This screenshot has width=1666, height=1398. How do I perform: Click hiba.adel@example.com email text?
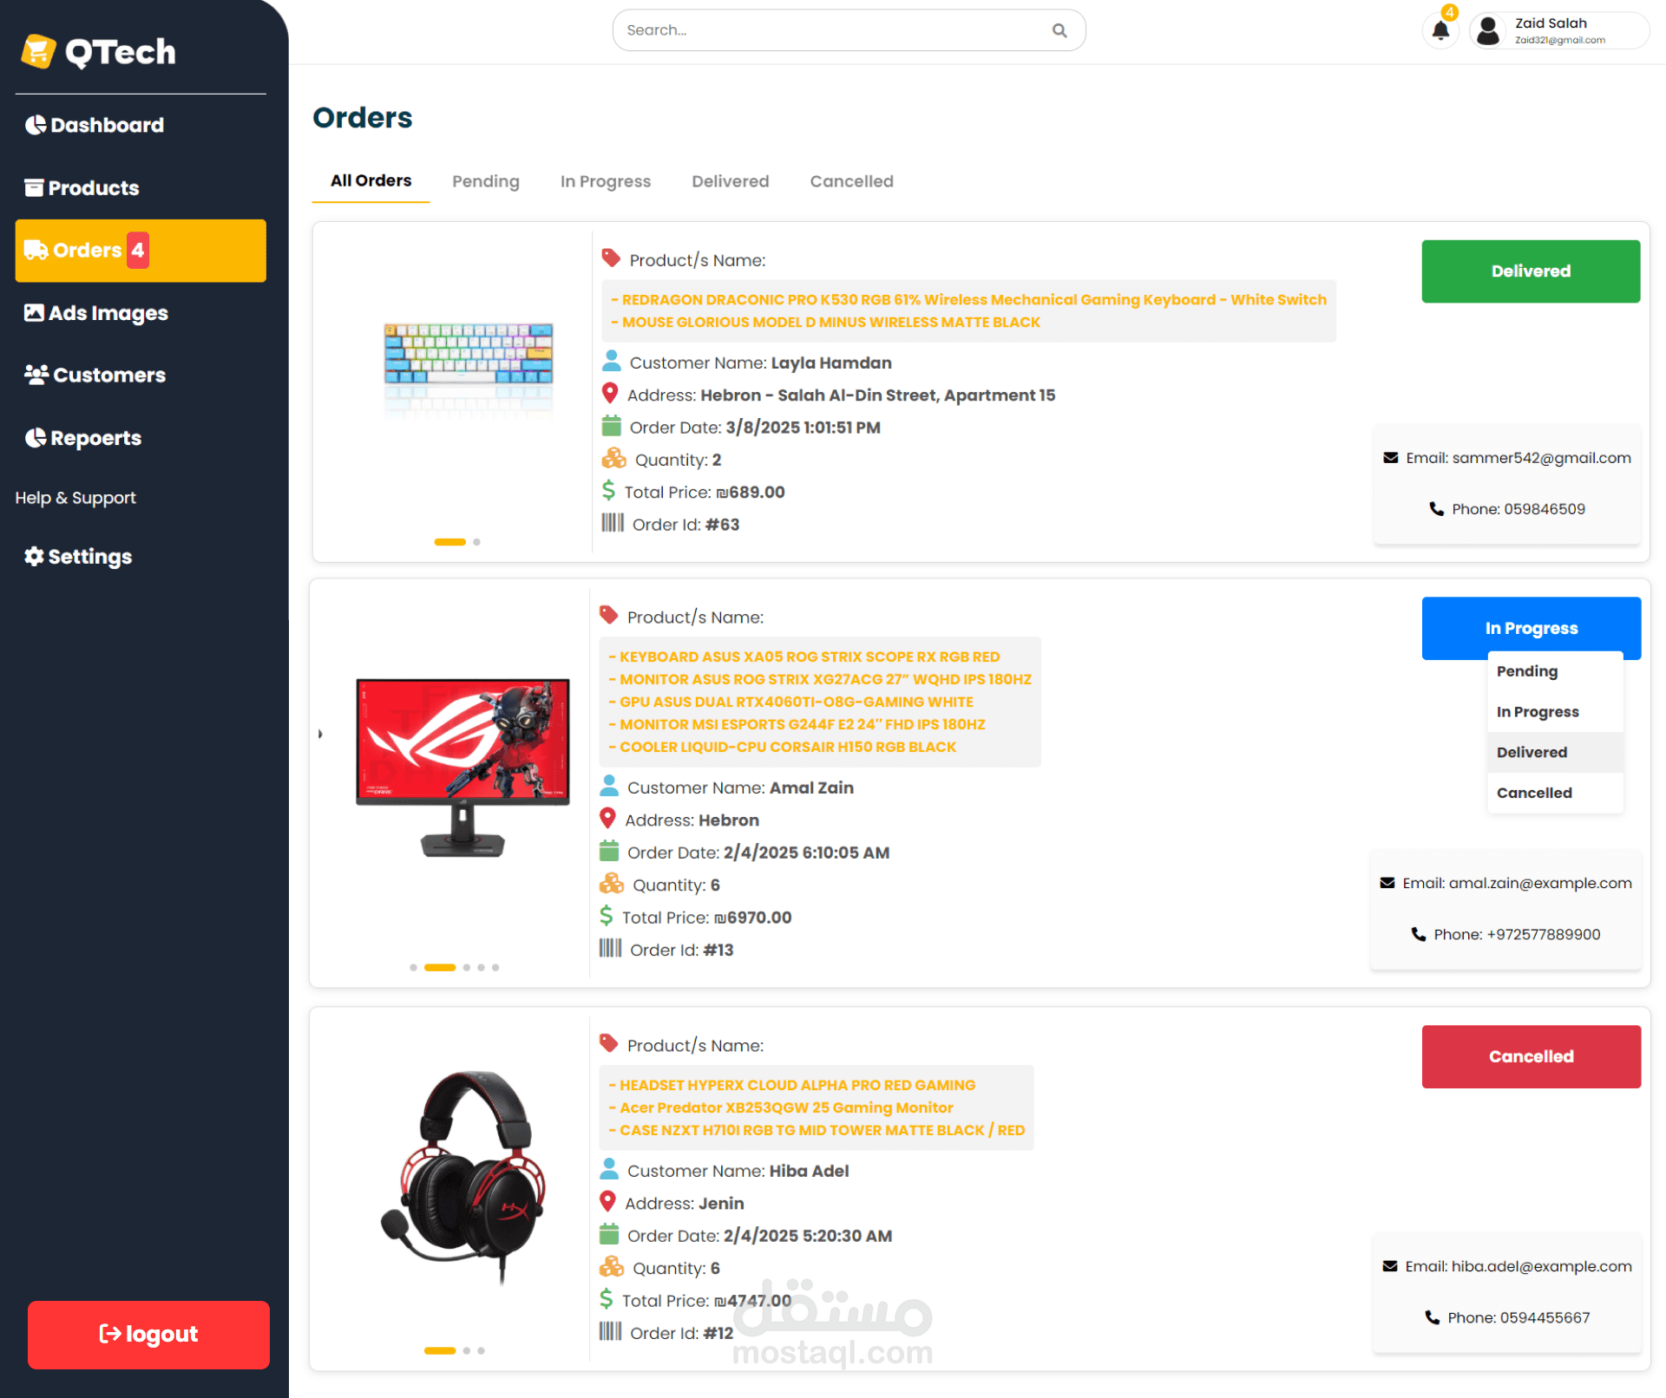(x=1542, y=1266)
